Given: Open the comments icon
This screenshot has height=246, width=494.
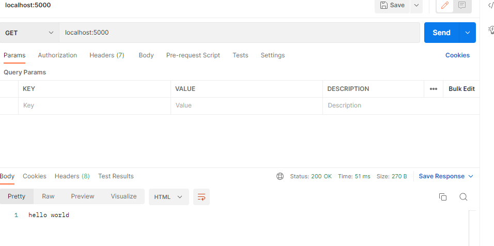Looking at the screenshot, I should point(462,5).
